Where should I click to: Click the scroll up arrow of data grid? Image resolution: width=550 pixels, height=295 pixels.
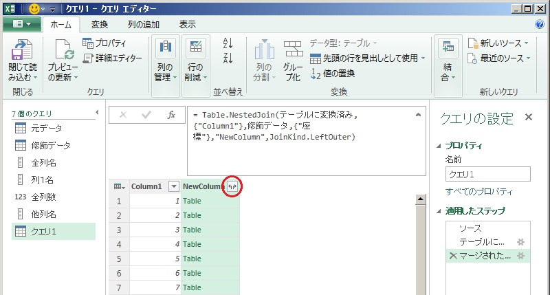420,199
